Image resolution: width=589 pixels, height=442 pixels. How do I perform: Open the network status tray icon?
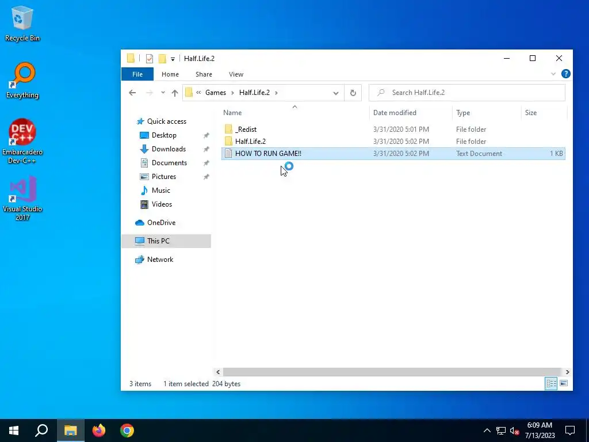click(501, 430)
